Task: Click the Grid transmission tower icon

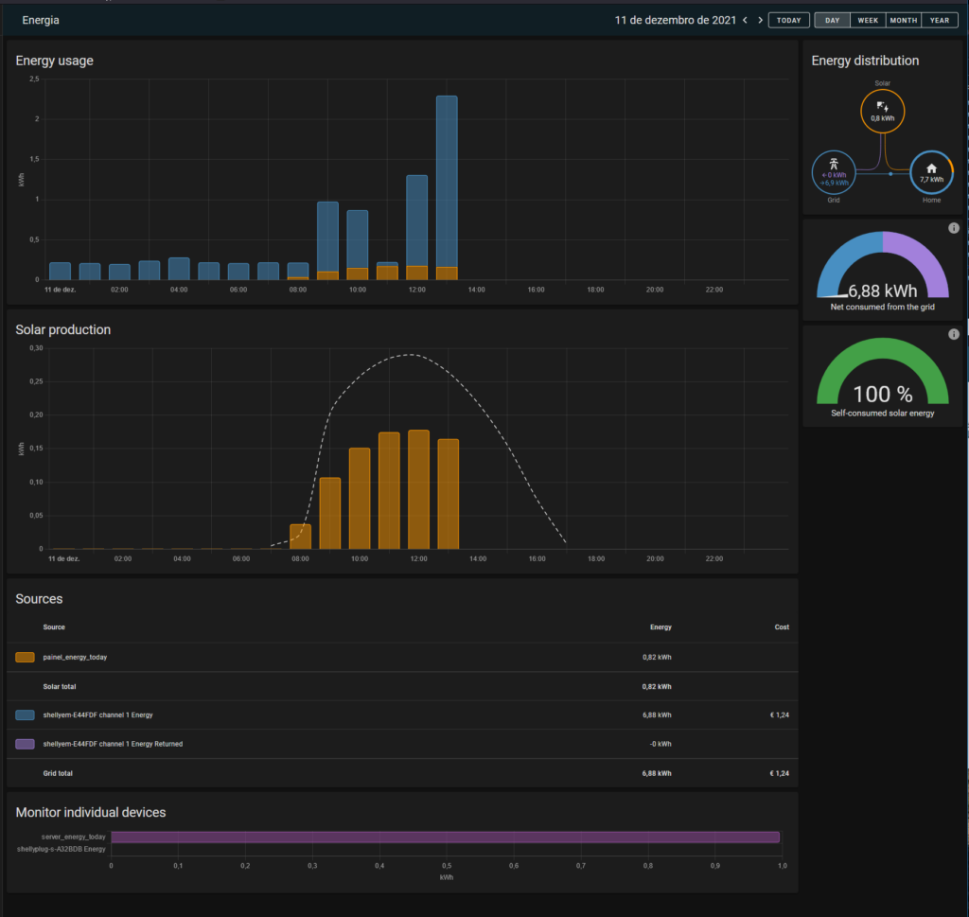Action: [834, 165]
